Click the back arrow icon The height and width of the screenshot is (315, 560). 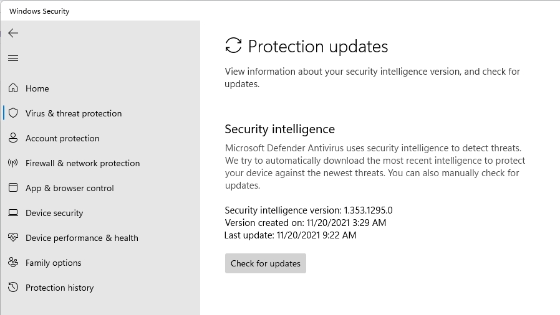pyautogui.click(x=13, y=33)
